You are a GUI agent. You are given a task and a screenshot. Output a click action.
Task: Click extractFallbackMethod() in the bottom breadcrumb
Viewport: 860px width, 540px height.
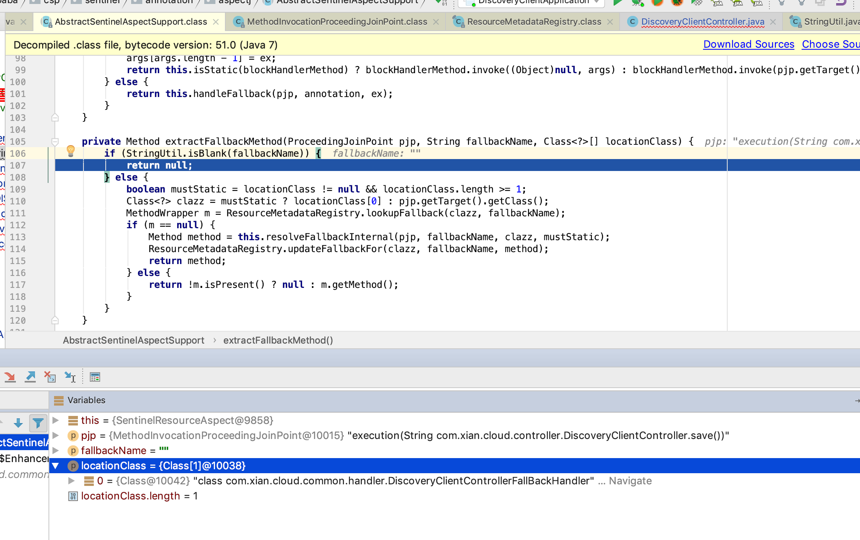pyautogui.click(x=278, y=340)
